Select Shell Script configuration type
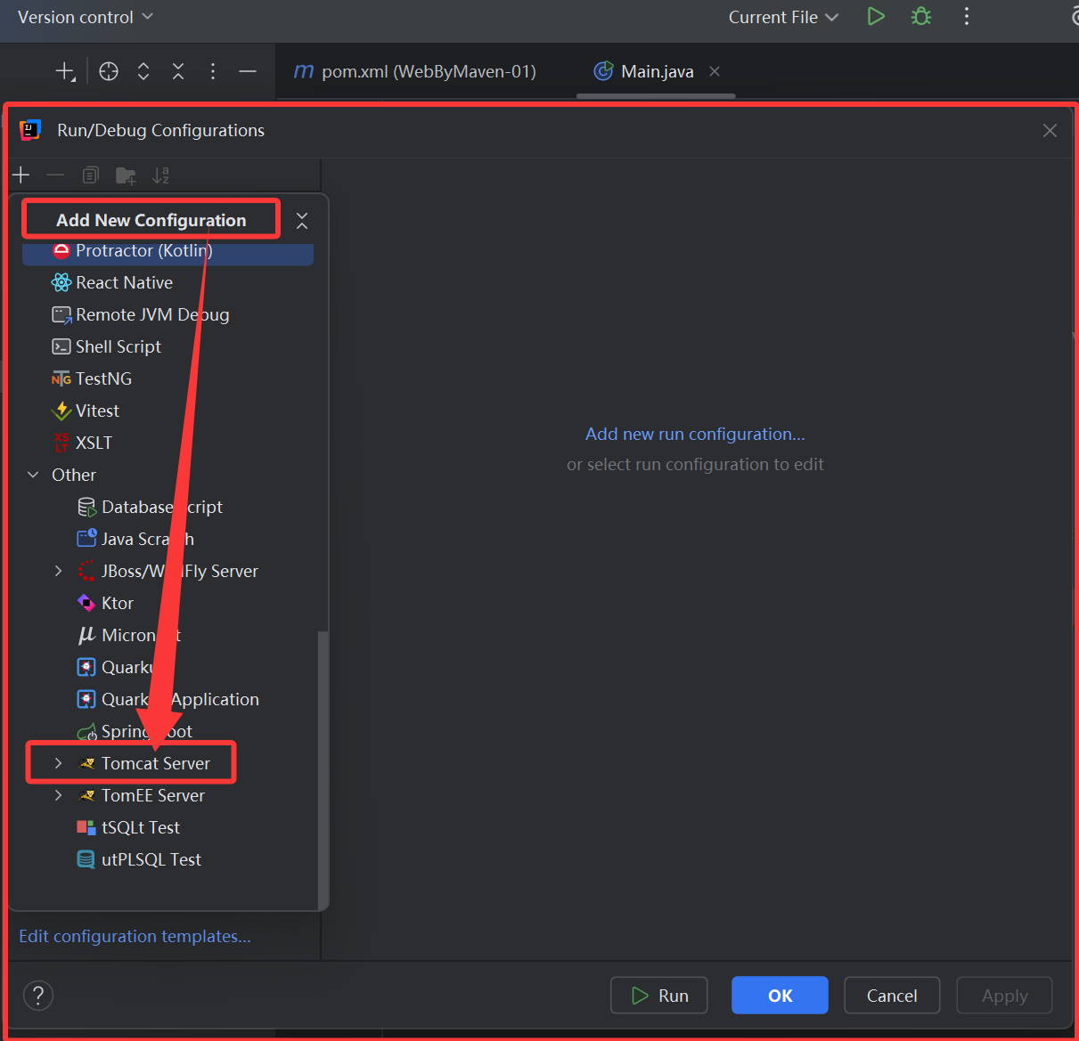Image resolution: width=1079 pixels, height=1041 pixels. pos(168,346)
